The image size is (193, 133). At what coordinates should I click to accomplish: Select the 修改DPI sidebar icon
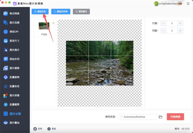6,32
